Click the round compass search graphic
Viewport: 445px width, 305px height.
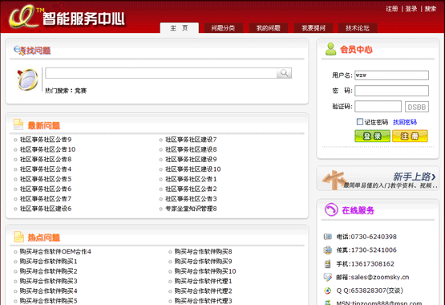click(x=27, y=79)
